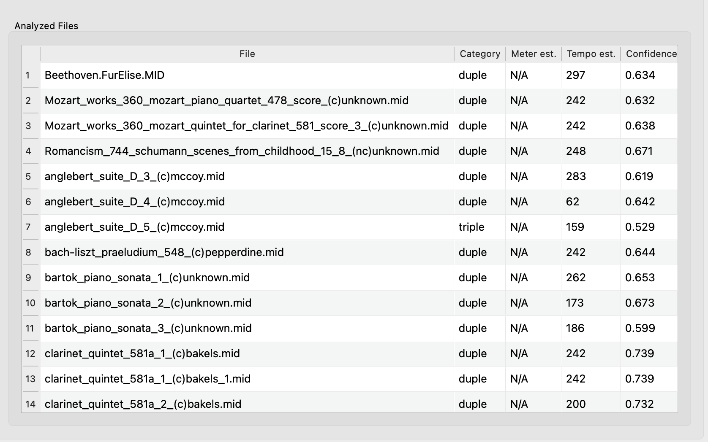The width and height of the screenshot is (708, 442).
Task: Sort by Tempo est. column header
Action: [x=591, y=54]
